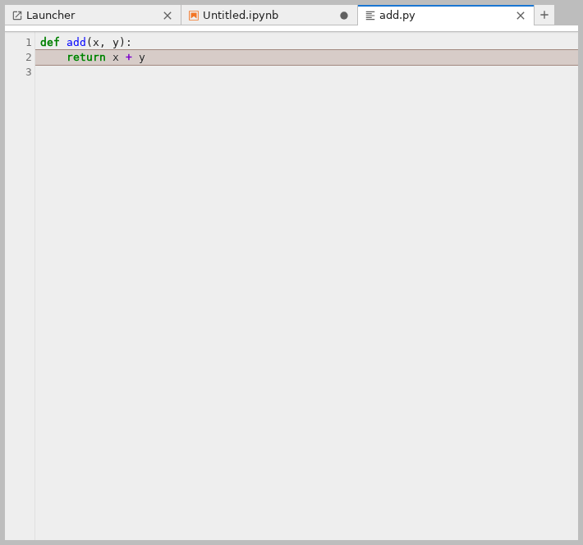Click the 'return' keyword on line 2

point(86,57)
